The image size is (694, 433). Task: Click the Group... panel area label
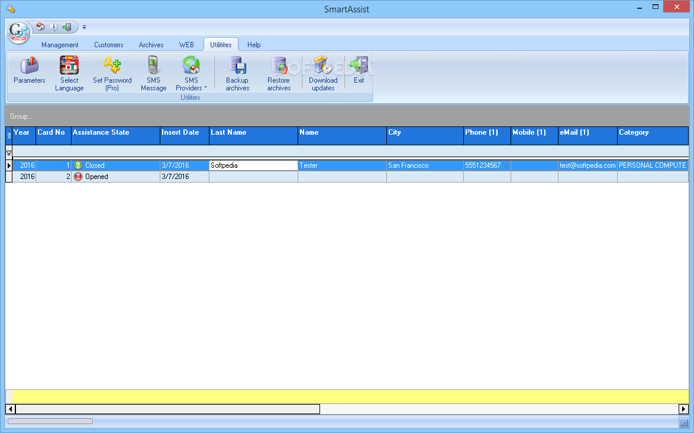pos(21,116)
